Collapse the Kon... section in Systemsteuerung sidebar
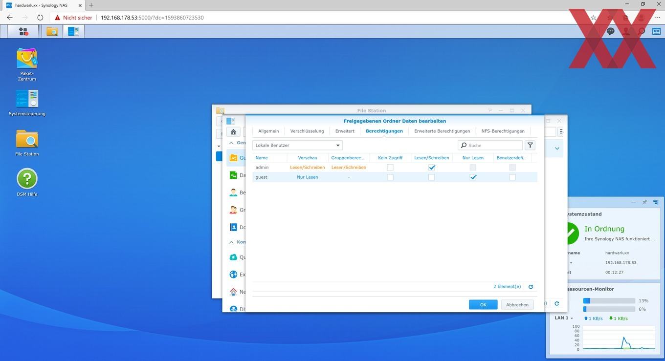 [x=232, y=242]
